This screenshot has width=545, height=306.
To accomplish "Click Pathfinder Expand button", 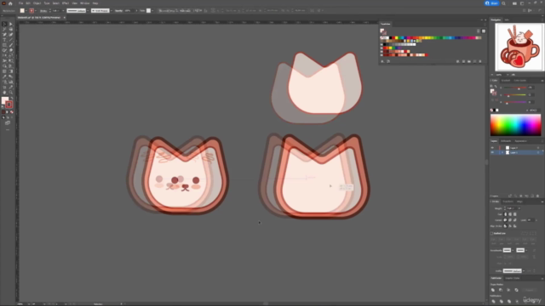I will [x=530, y=290].
